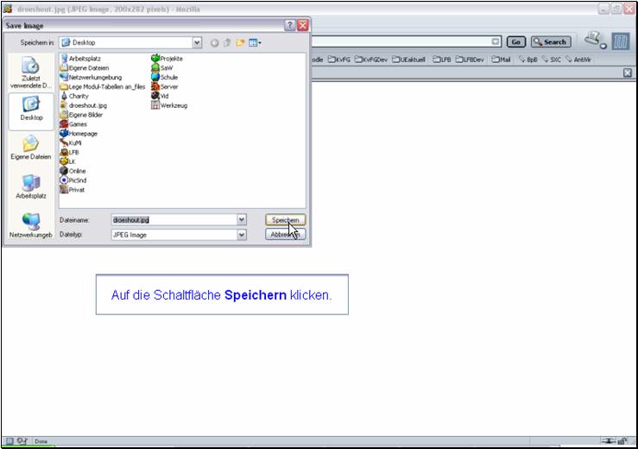Select 'Zuletzt verwendete Dokumente' in the places bar
638x449 pixels.
click(30, 73)
